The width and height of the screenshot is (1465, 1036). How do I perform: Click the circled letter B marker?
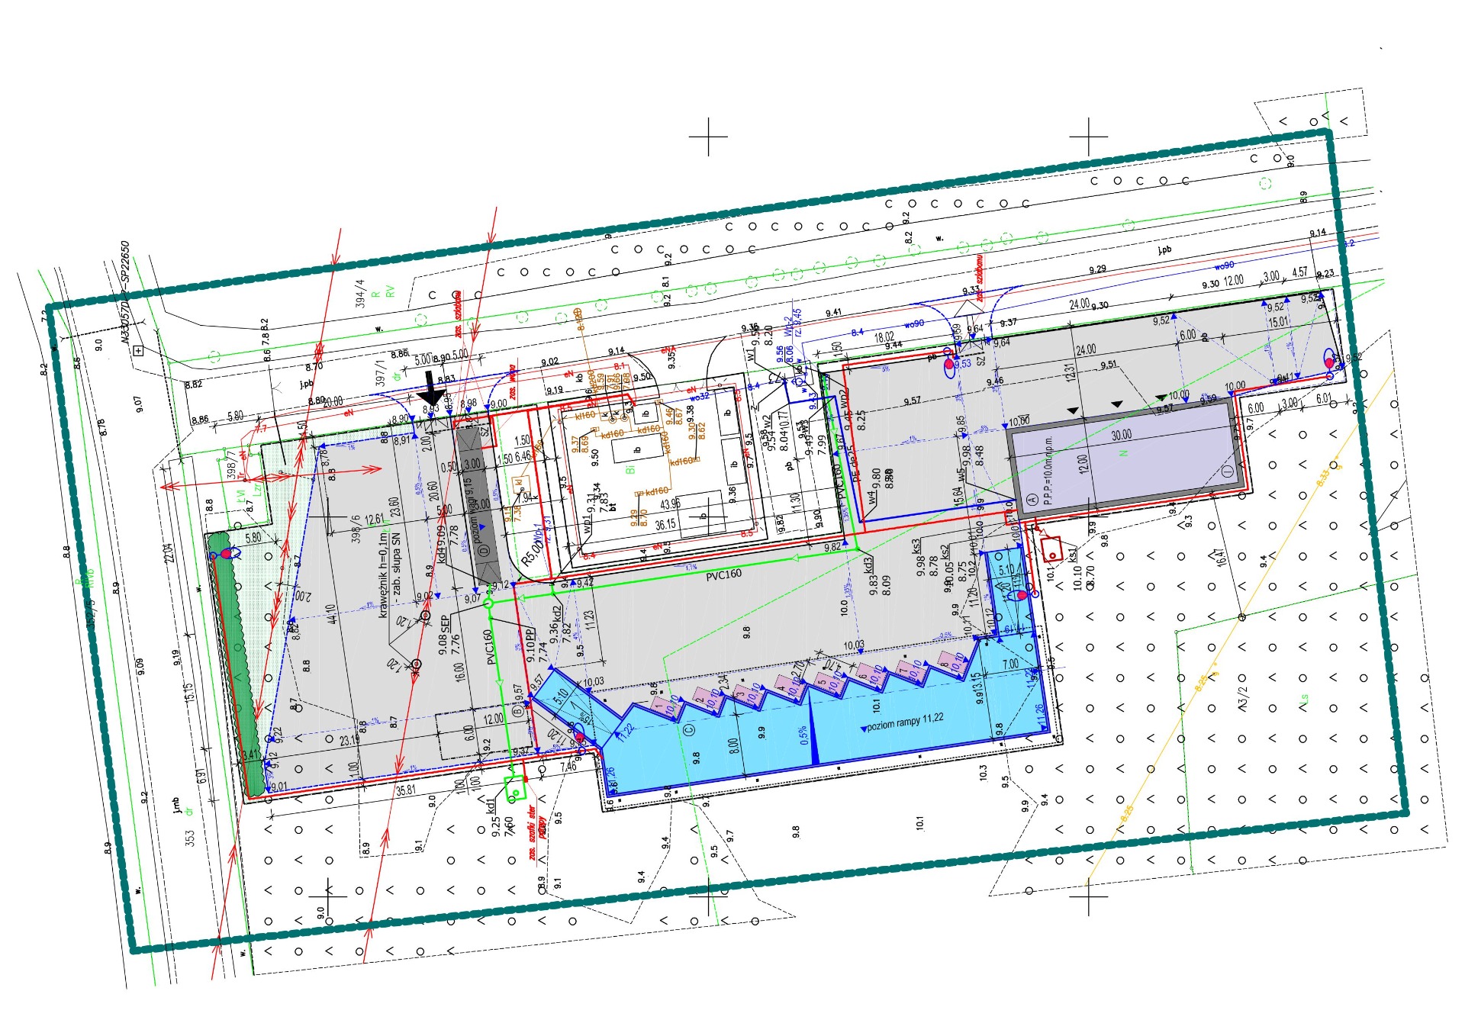click(518, 711)
